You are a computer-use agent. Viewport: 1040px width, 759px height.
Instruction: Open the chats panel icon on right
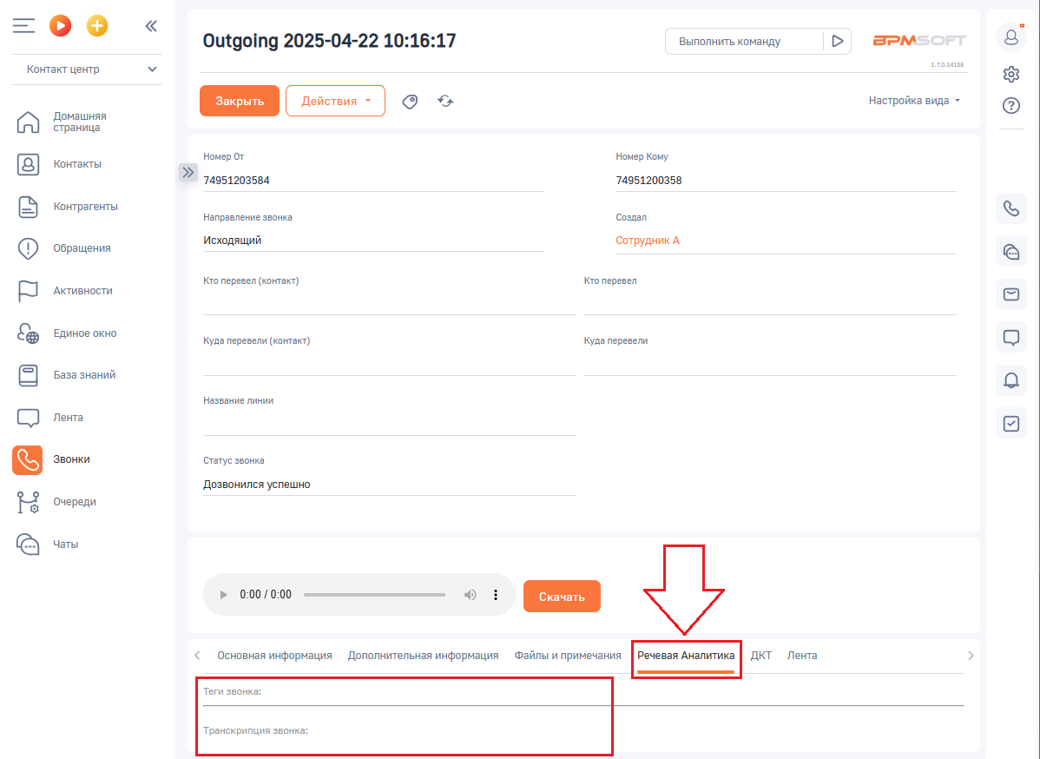coord(1010,252)
